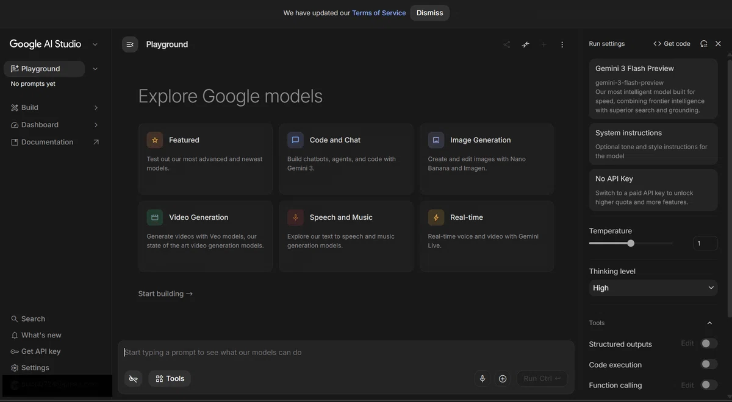The width and height of the screenshot is (732, 402).
Task: Open the Video Generation card
Action: point(206,236)
